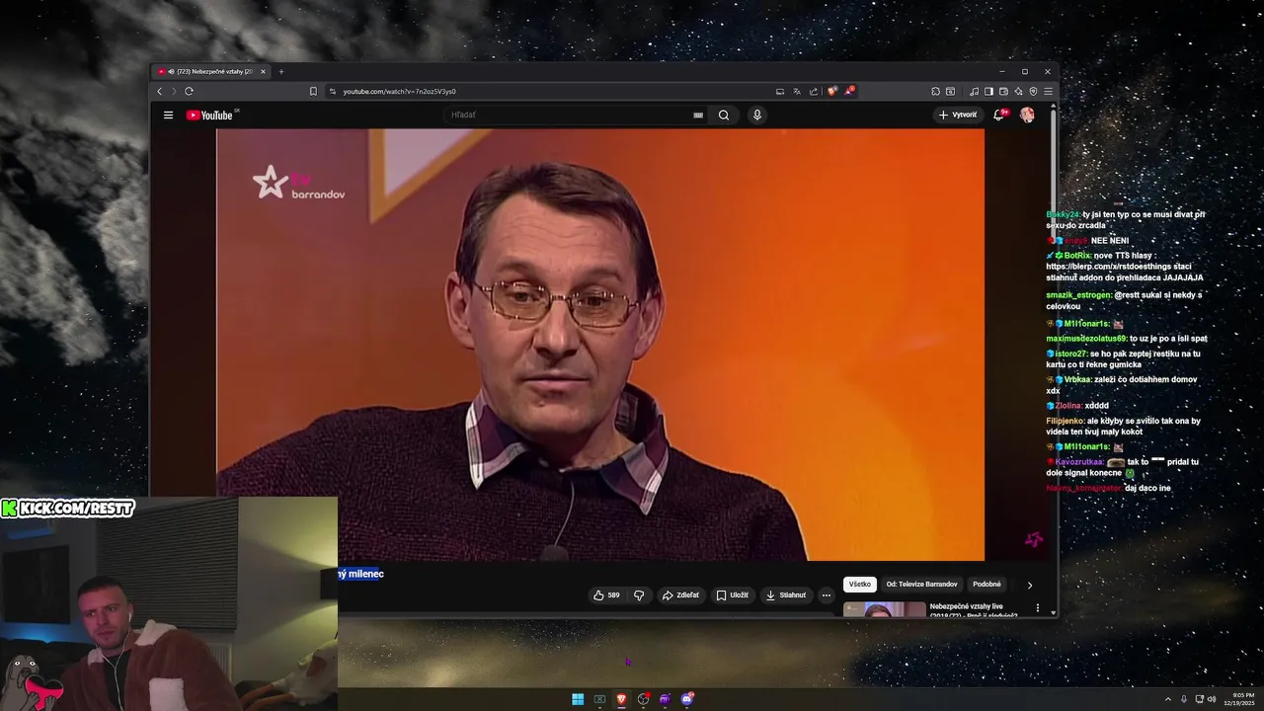
Task: Click share page icon in address bar
Action: [814, 91]
